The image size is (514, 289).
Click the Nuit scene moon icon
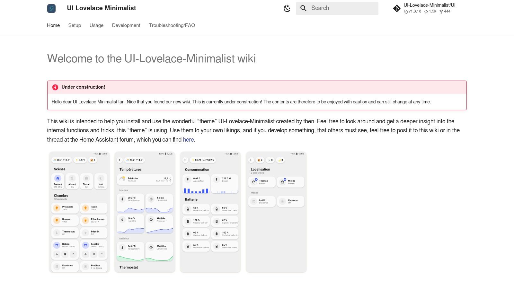coord(101,178)
